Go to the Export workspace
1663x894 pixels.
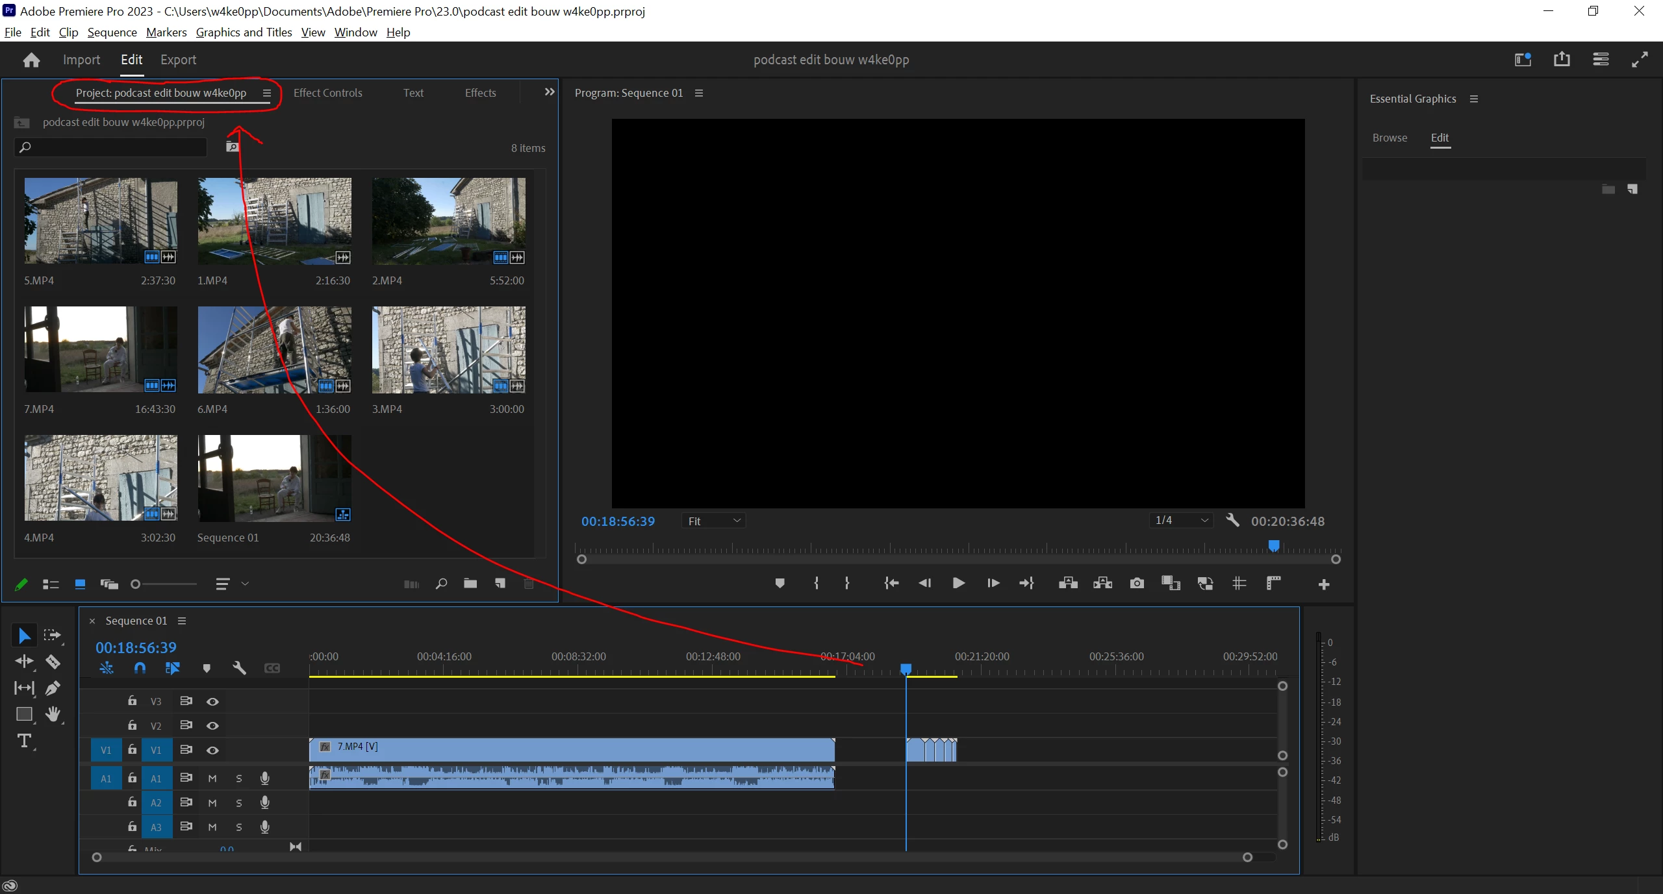178,60
